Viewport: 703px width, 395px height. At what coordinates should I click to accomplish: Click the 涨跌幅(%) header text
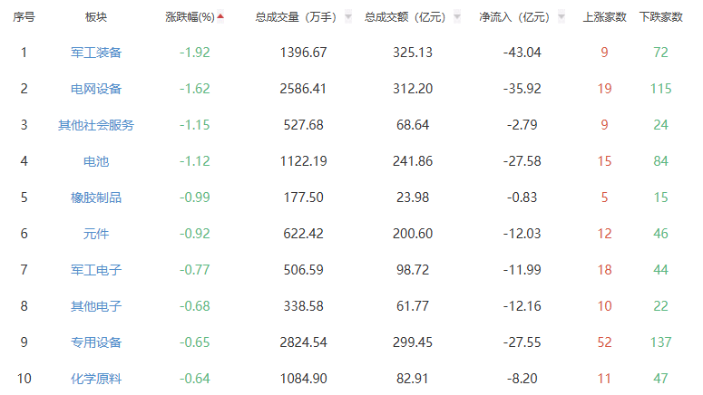[190, 17]
